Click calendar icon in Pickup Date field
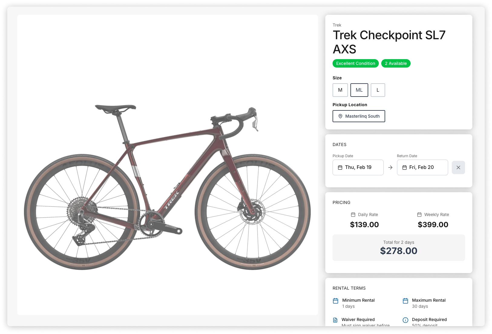492x334 pixels. point(340,167)
